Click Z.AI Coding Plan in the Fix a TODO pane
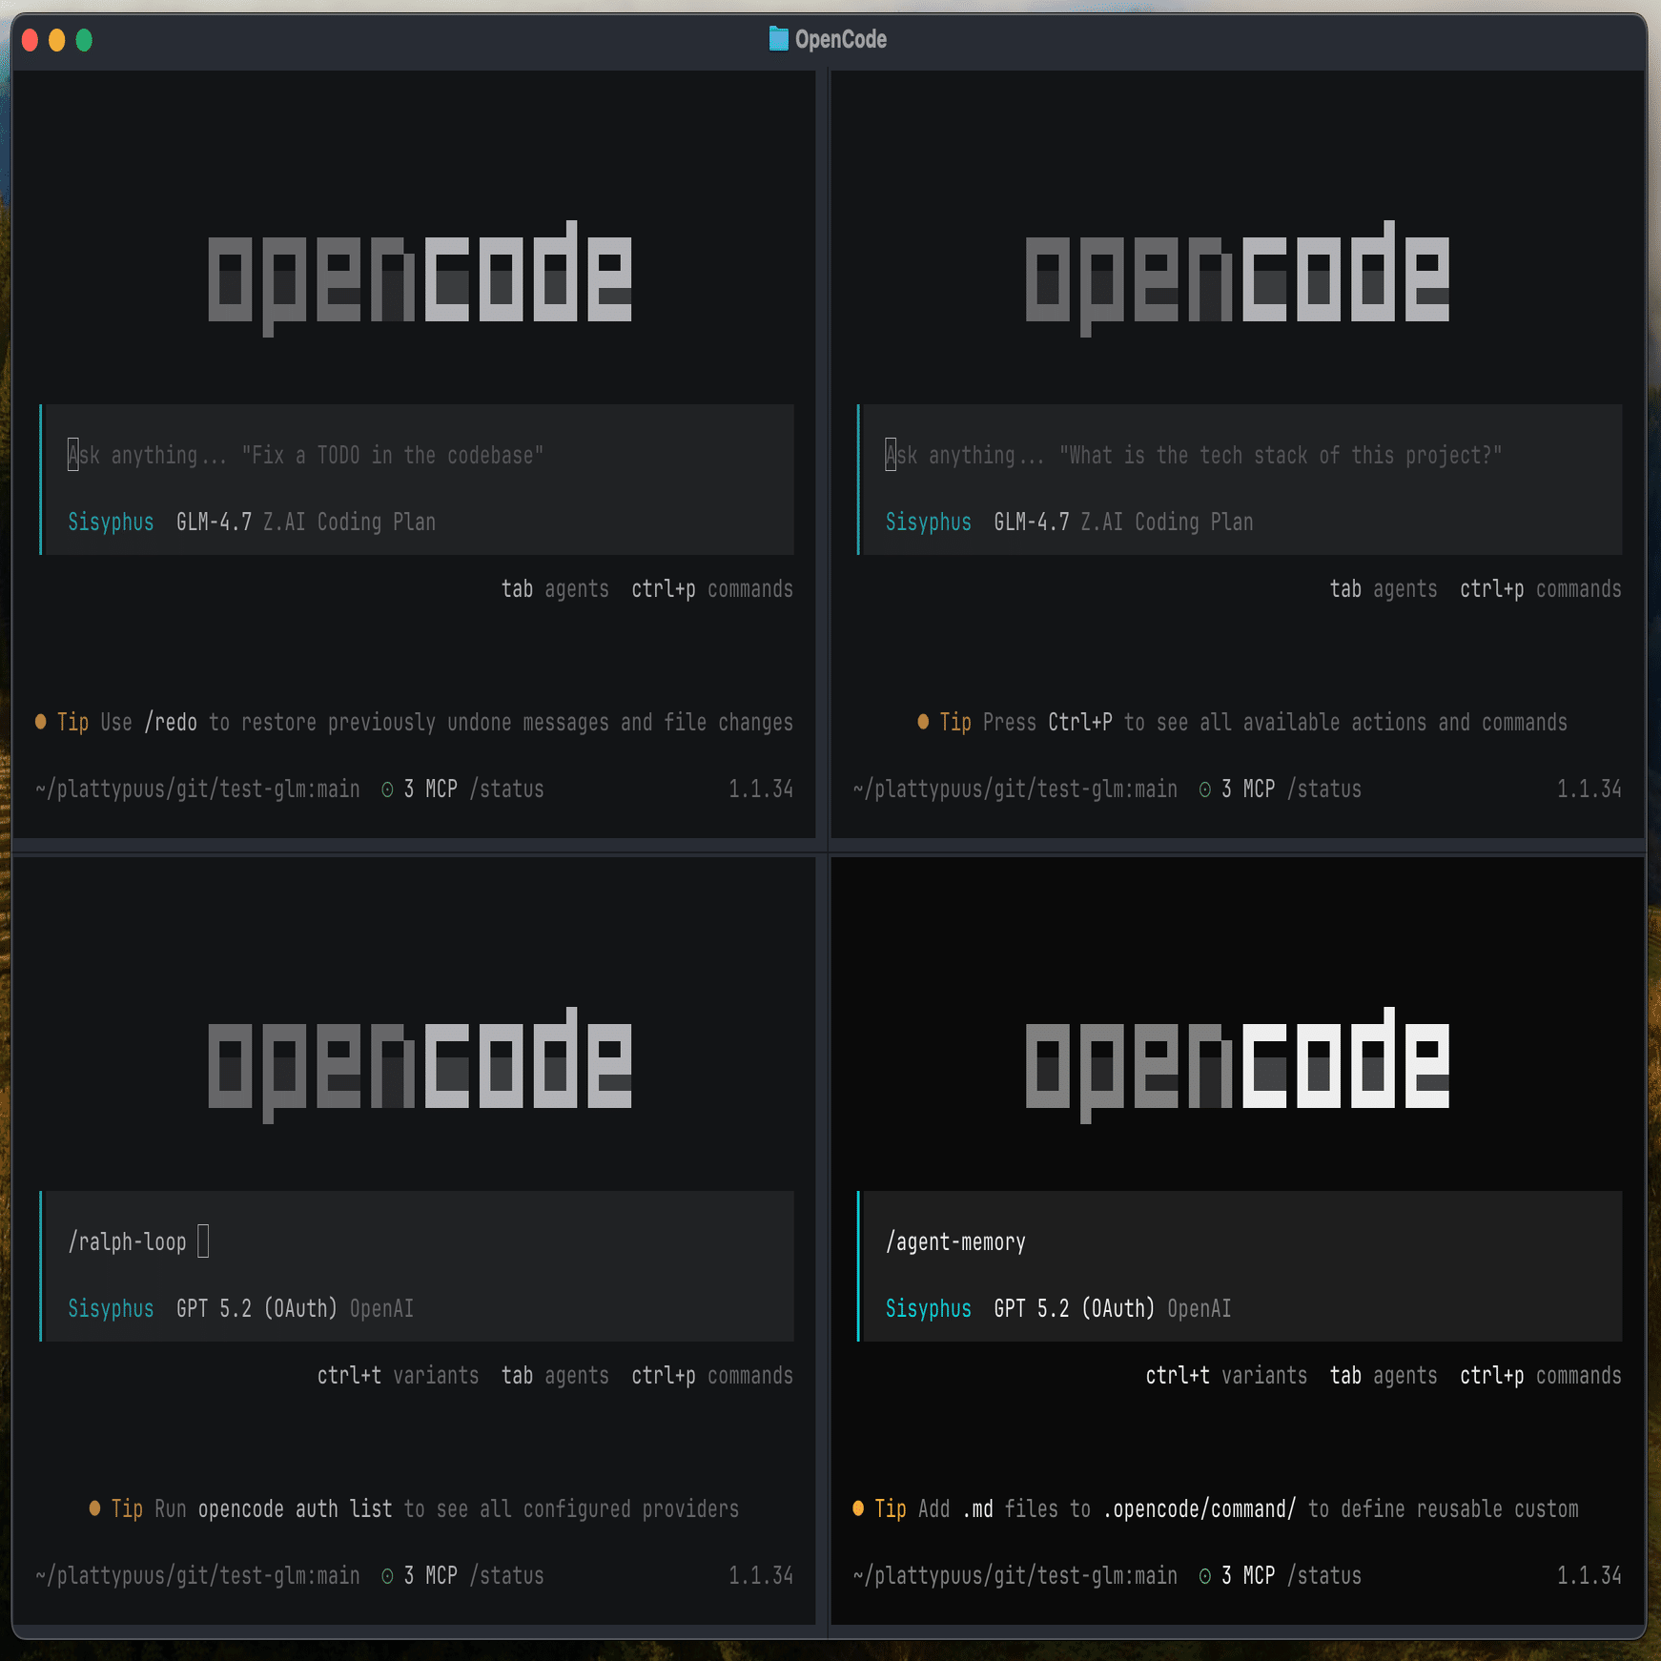Screen dimensions: 1661x1661 [350, 523]
